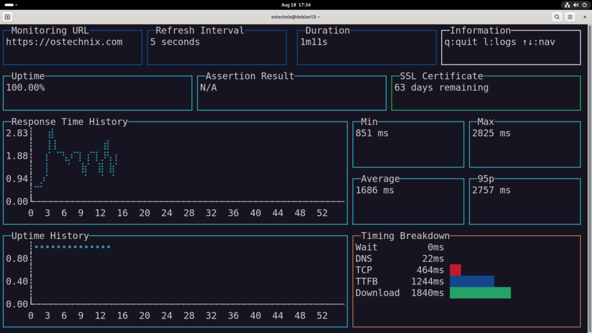Click the green Download timing bar
Image resolution: width=592 pixels, height=333 pixels.
pyautogui.click(x=480, y=293)
